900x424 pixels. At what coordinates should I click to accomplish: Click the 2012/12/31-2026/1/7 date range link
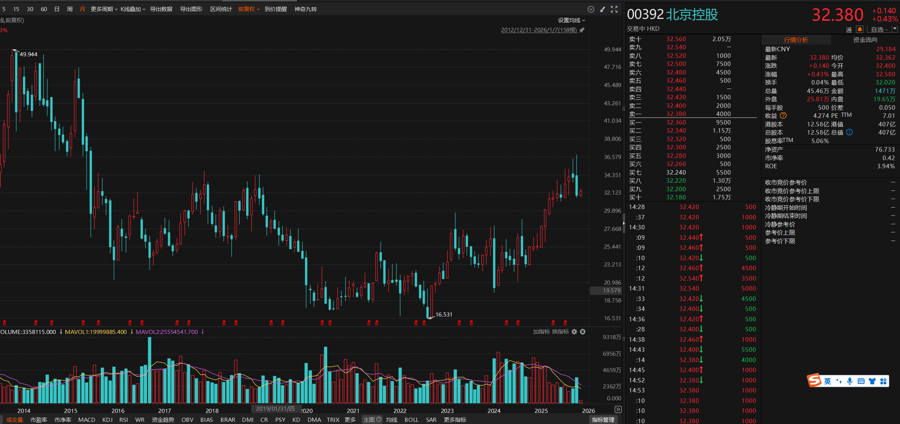point(539,30)
